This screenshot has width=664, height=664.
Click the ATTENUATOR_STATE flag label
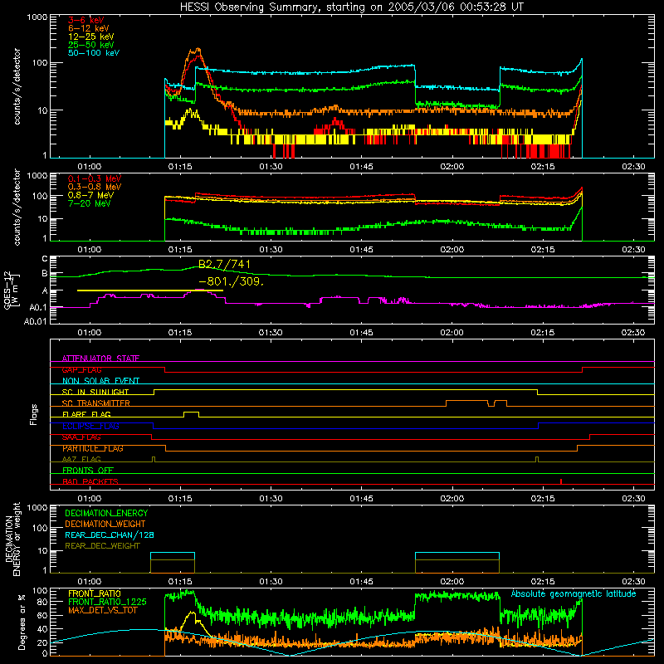pyautogui.click(x=100, y=359)
